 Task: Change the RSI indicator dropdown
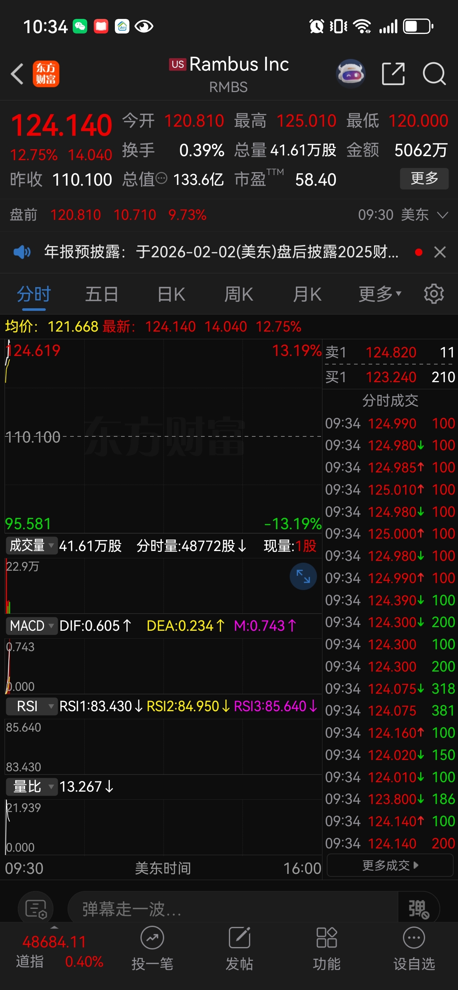click(32, 706)
